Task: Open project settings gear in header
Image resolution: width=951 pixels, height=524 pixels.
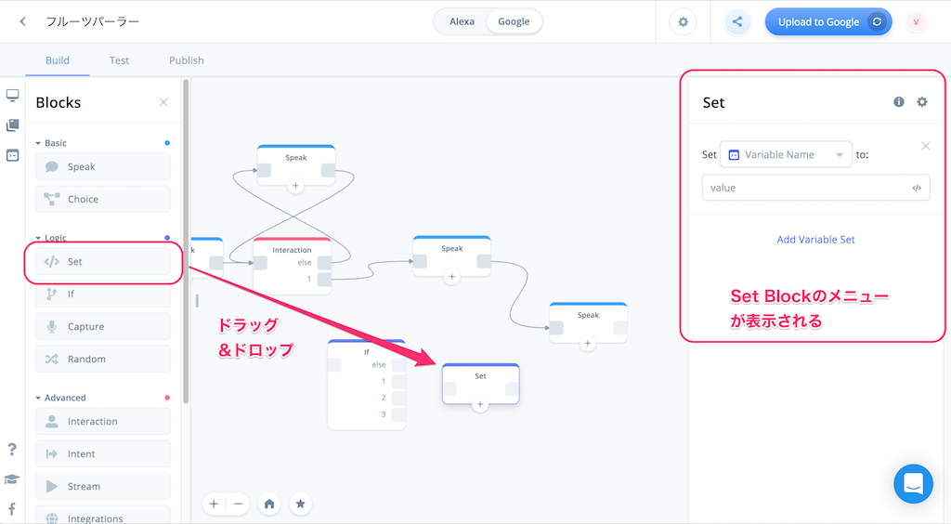Action: pos(683,22)
